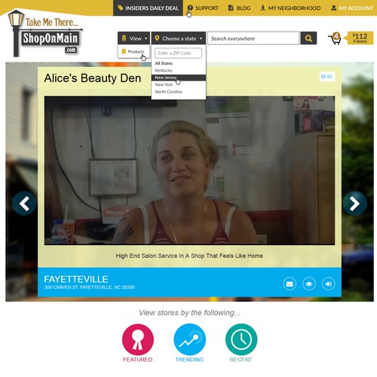
Task: Expand the View dropdown
Action: 133,38
